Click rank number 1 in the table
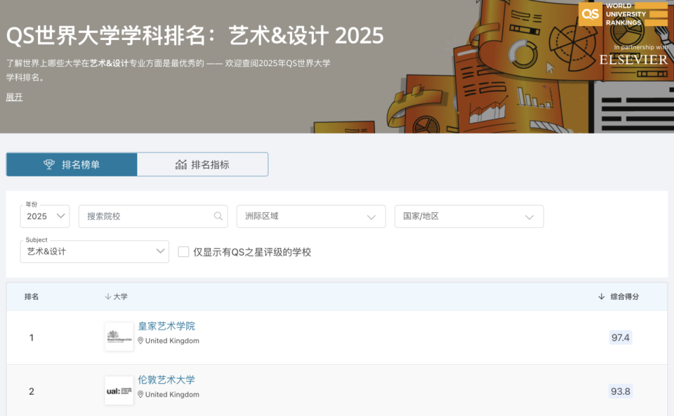674x416 pixels. (x=31, y=338)
